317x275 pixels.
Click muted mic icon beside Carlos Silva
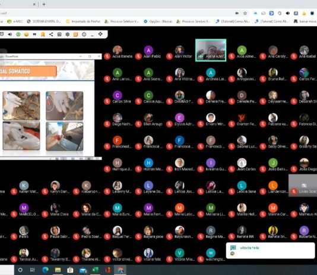tap(107, 101)
